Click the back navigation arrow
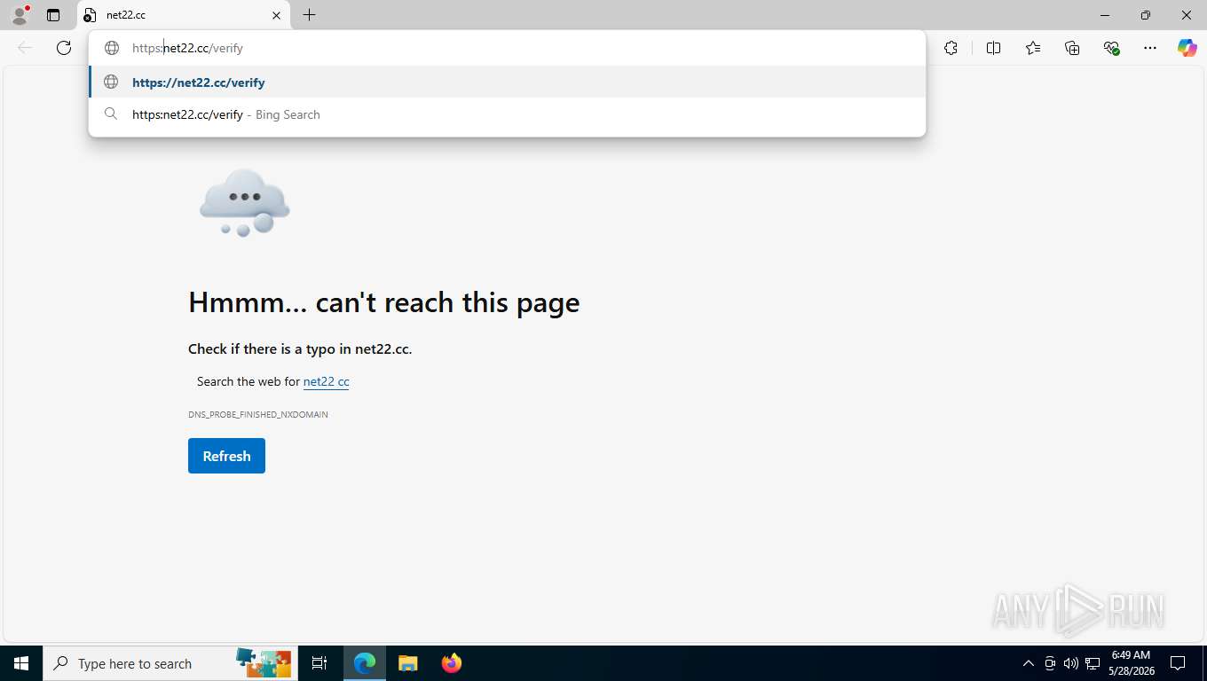Image resolution: width=1207 pixels, height=681 pixels. click(x=25, y=48)
